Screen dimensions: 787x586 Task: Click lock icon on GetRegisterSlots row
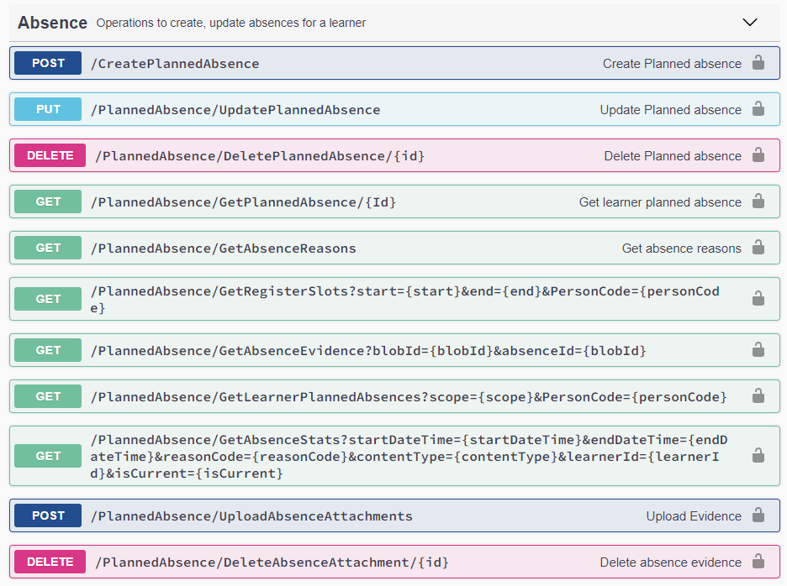(758, 298)
